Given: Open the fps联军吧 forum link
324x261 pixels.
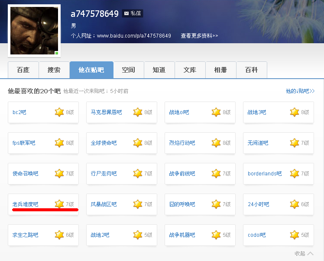Looking at the screenshot, I should (24, 143).
